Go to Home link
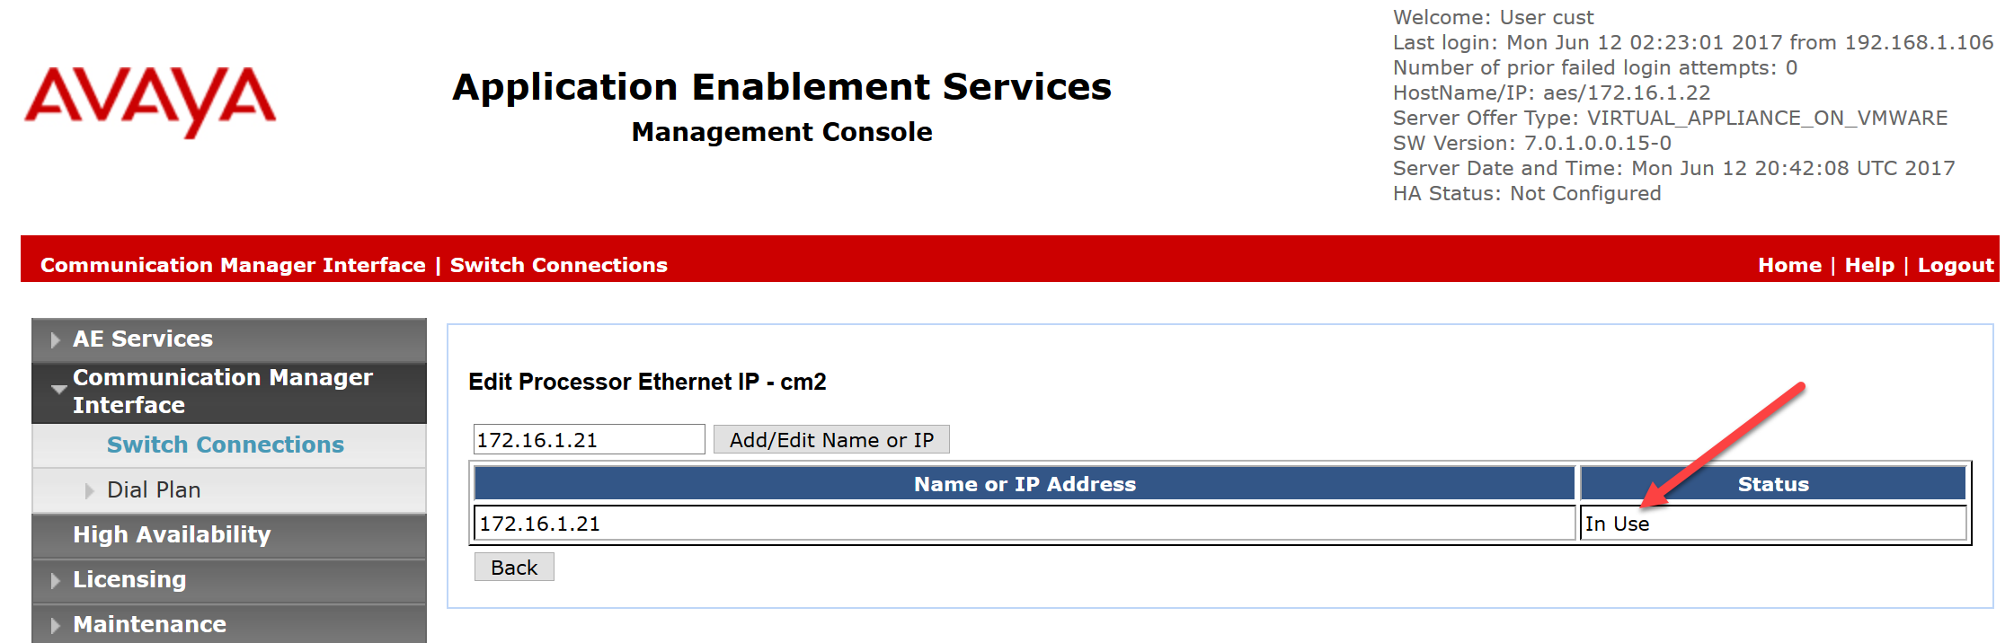 1789,265
